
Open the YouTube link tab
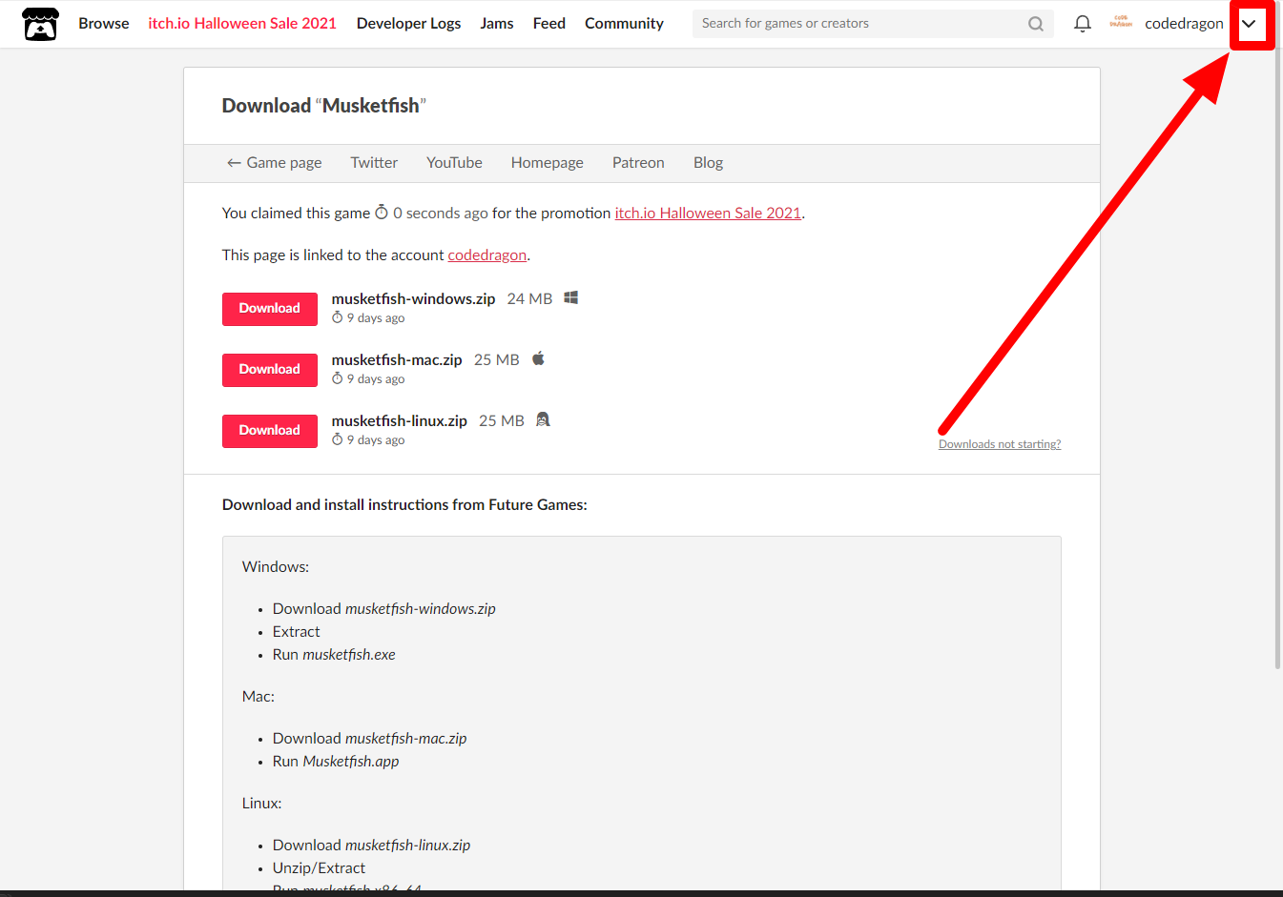tap(454, 163)
